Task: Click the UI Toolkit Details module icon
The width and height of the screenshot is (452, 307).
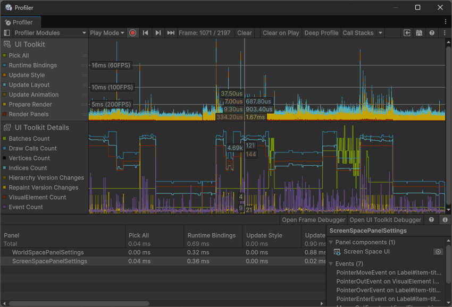Action: coord(7,127)
